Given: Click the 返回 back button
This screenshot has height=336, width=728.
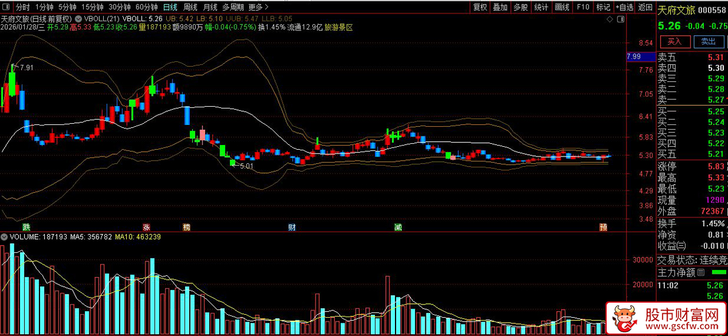Looking at the screenshot, I should point(645,7).
